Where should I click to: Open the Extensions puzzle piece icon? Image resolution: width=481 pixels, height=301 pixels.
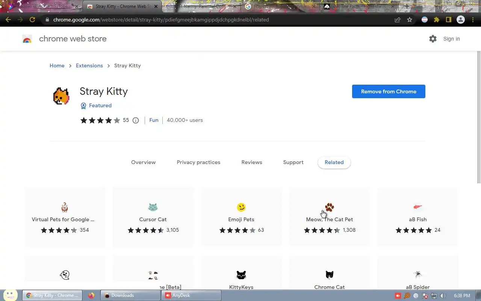point(437,20)
